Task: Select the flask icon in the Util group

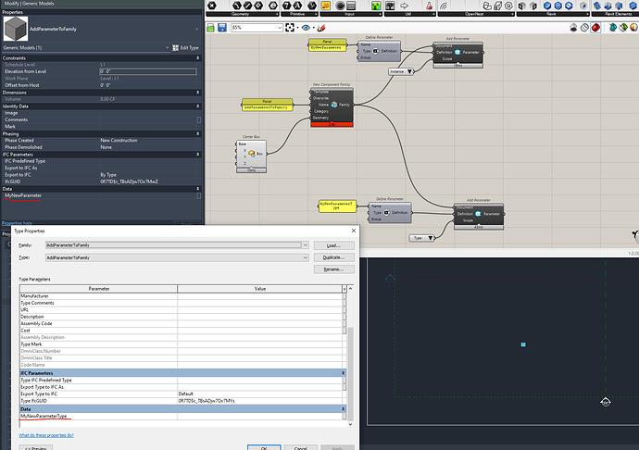Action: coord(429,6)
